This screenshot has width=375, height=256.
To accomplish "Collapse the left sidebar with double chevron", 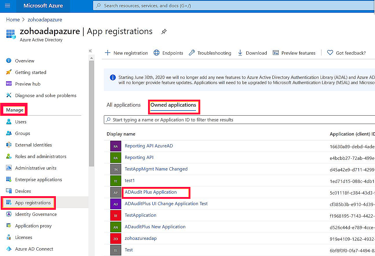I will (91, 51).
